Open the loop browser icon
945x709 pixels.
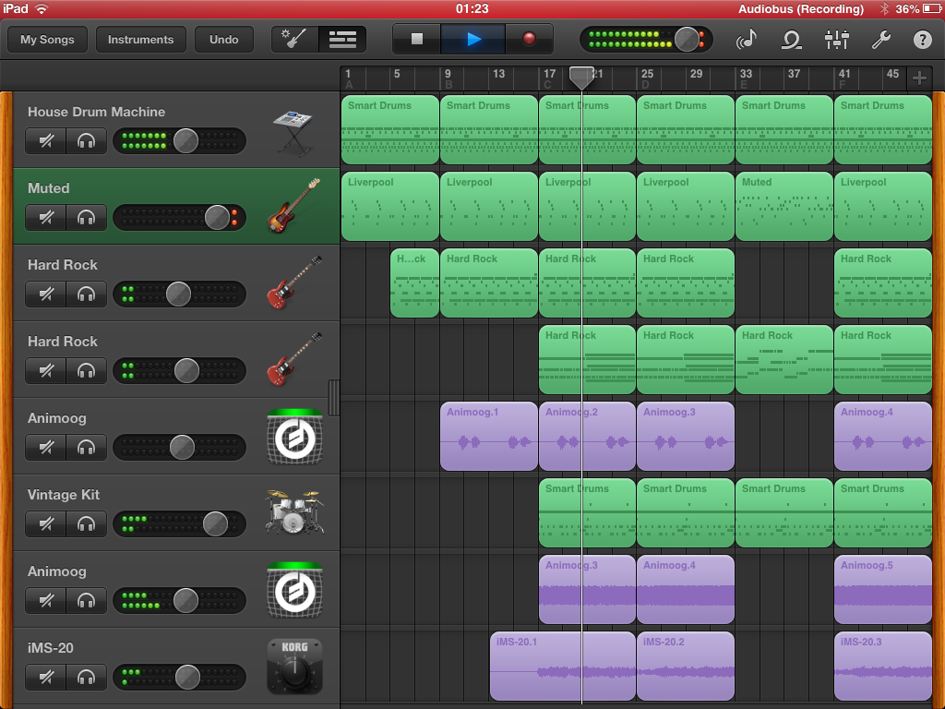[x=791, y=40]
